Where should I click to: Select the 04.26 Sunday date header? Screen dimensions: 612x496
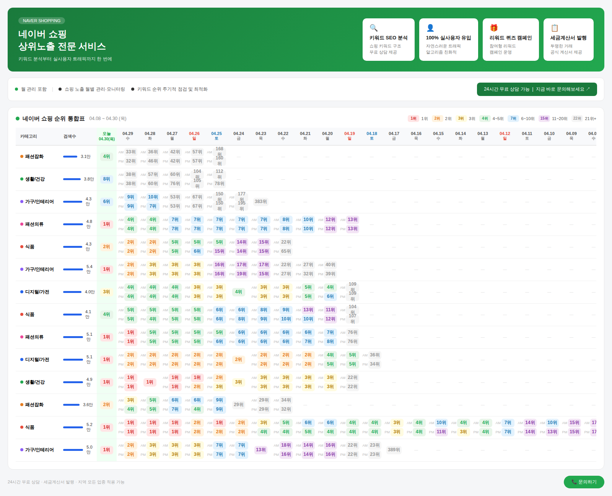(194, 136)
